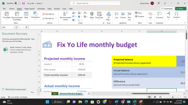Expand the formula bar
The image size is (188, 105).
[x=186, y=27]
